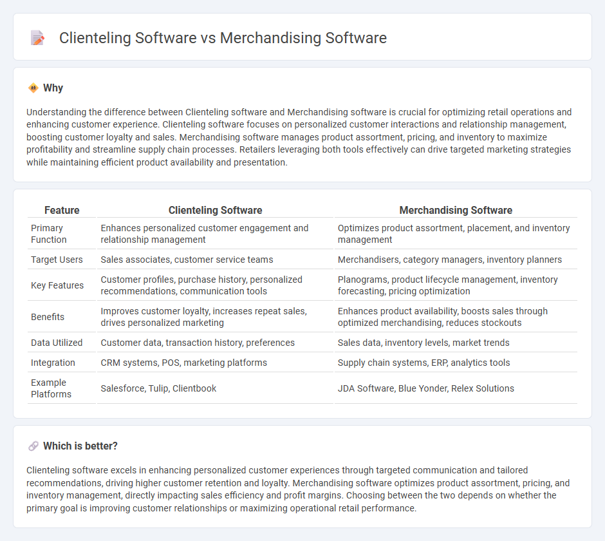Screen dimensions: 605x541
Task: Click the Feature column header
Action: pyautogui.click(x=62, y=210)
